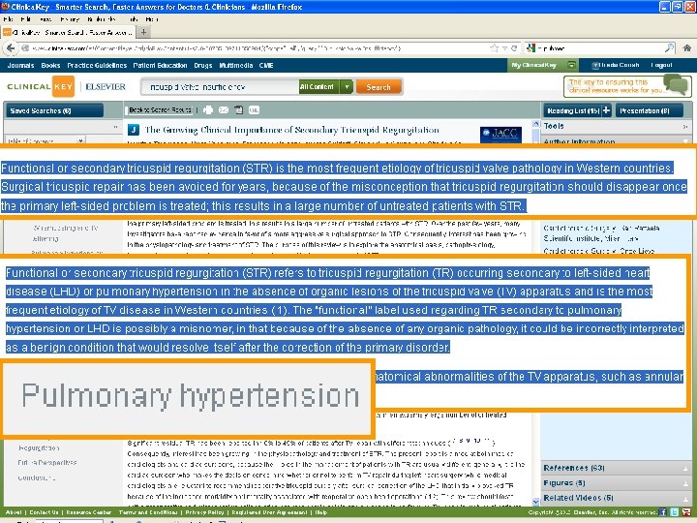
Task: Open the About footer link
Action: [x=14, y=512]
